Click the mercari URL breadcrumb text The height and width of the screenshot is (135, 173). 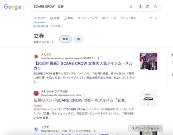coord(68,58)
